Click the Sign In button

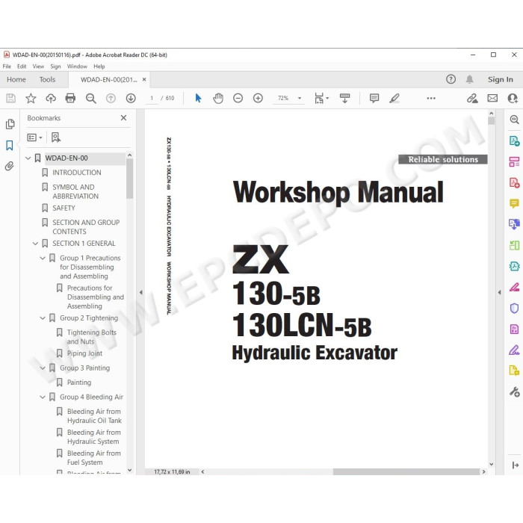(501, 79)
